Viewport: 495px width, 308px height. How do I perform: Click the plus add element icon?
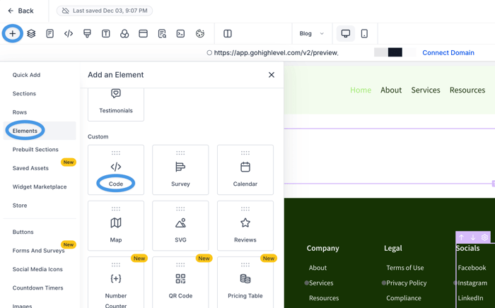[x=13, y=33]
